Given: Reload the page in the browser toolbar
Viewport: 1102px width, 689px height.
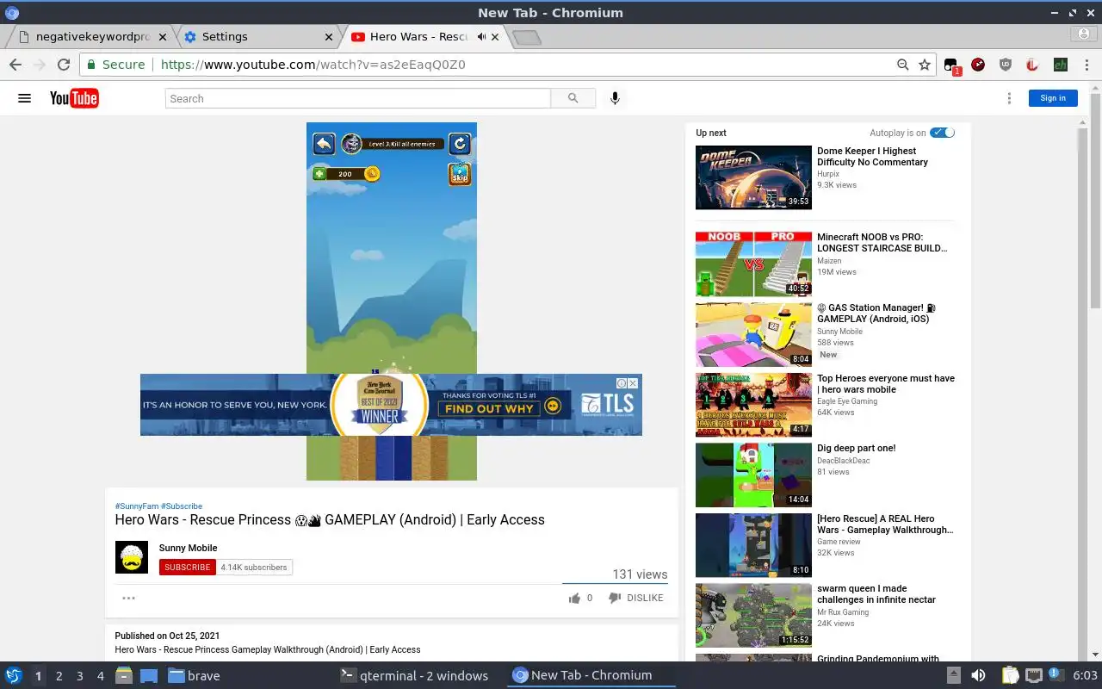Looking at the screenshot, I should 63,65.
